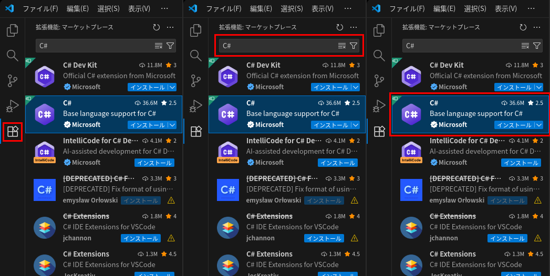Open Source Control icon in the rightmost screenshot
Image resolution: width=550 pixels, height=276 pixels.
379,81
